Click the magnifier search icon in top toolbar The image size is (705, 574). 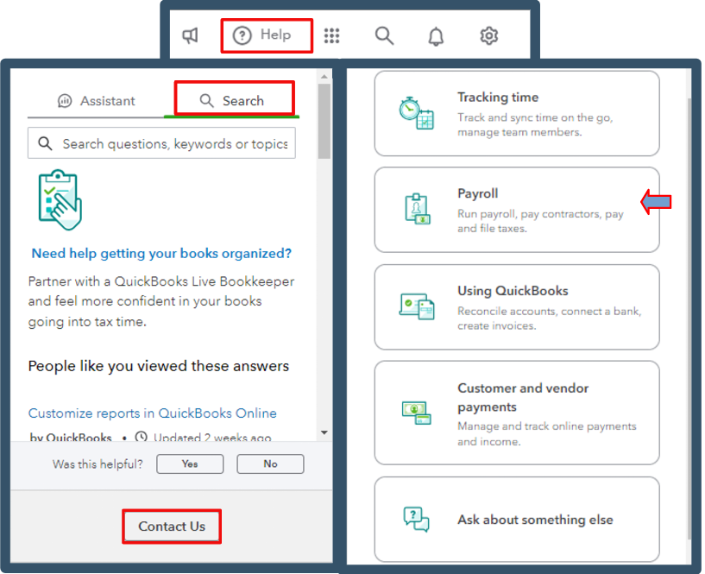[384, 35]
